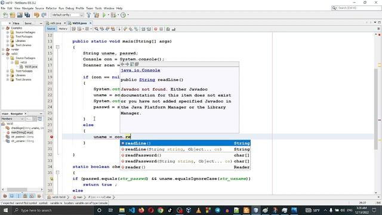Click the Build Project hammer icon
This screenshot has width=382, height=215.
pos(89,15)
